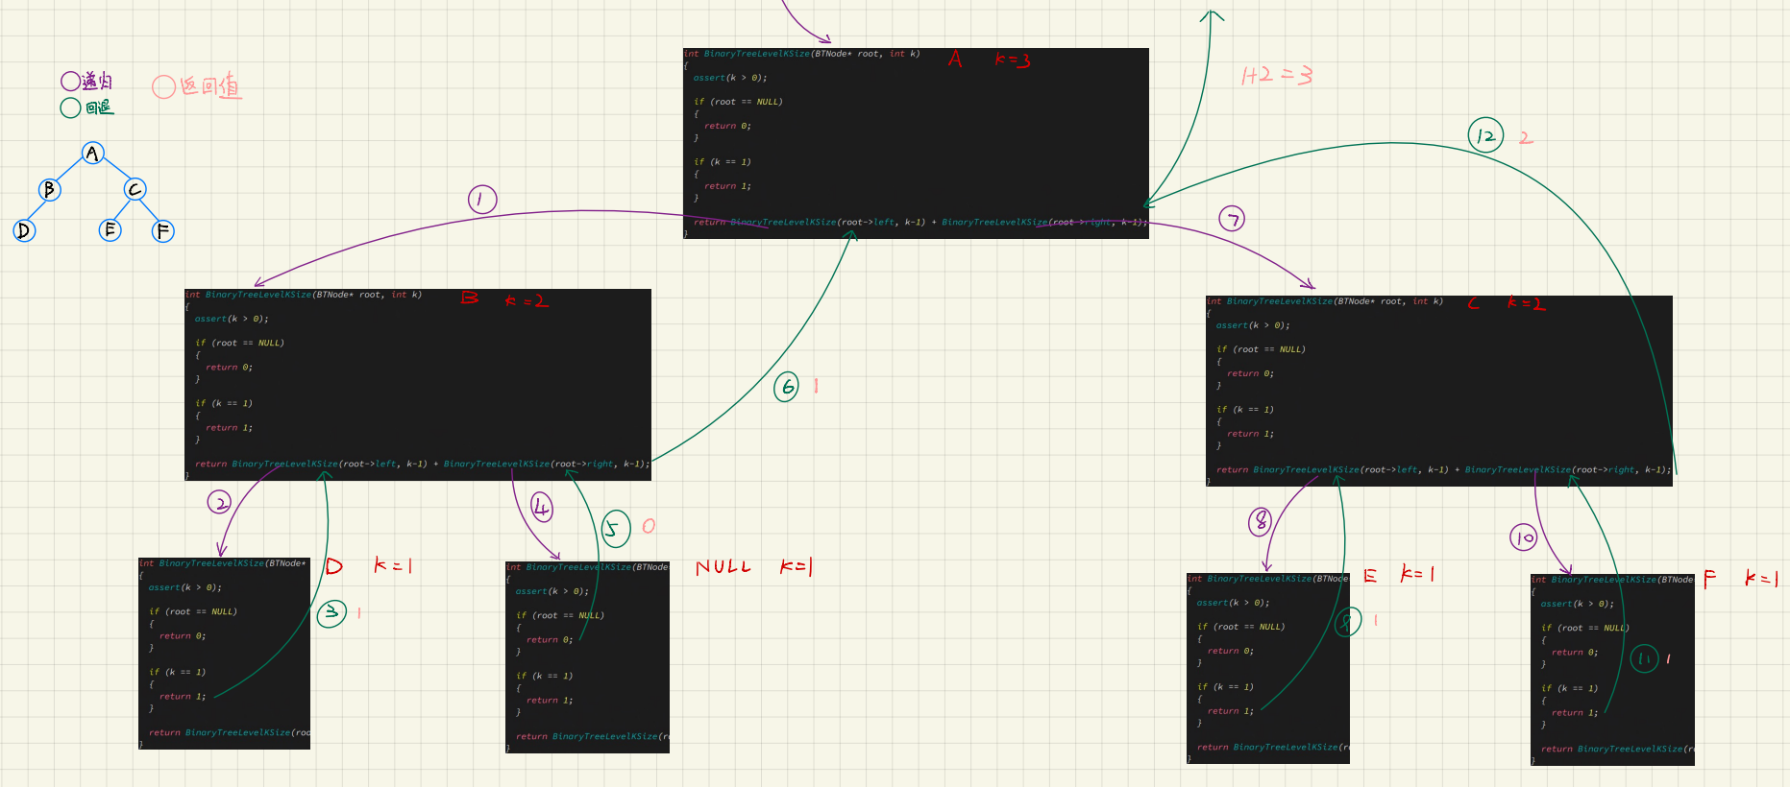Image resolution: width=1790 pixels, height=787 pixels.
Task: Select tree node B in the diagram
Action: (49, 189)
